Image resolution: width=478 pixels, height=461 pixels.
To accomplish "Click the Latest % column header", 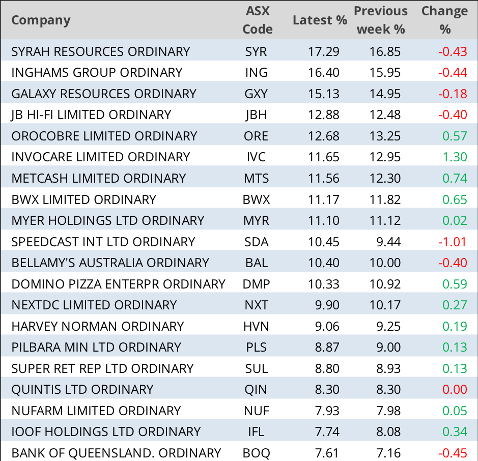I will click(320, 20).
